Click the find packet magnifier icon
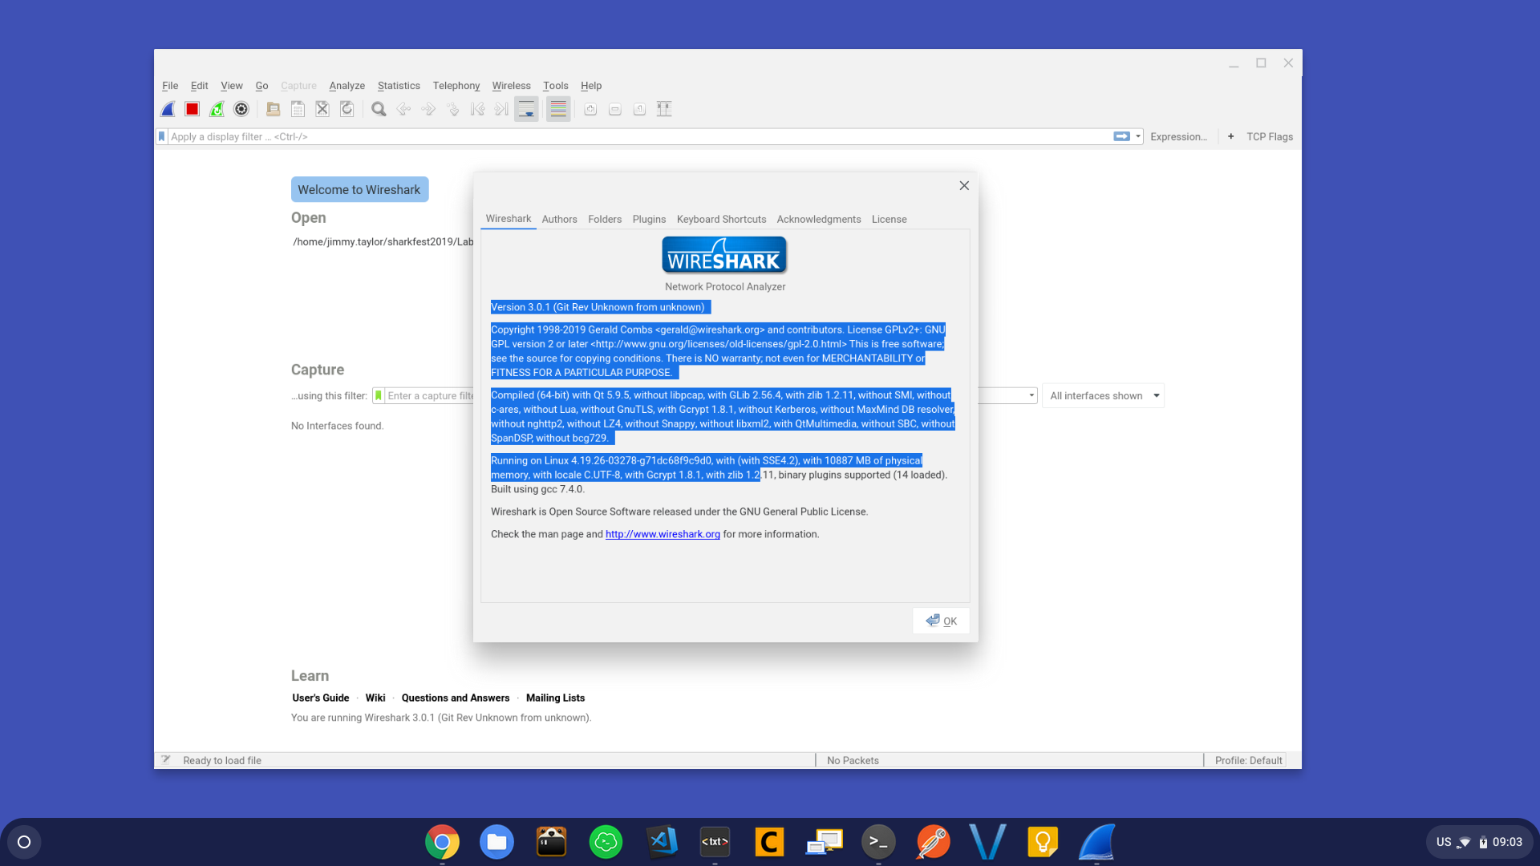Viewport: 1540px width, 866px height. (x=379, y=109)
